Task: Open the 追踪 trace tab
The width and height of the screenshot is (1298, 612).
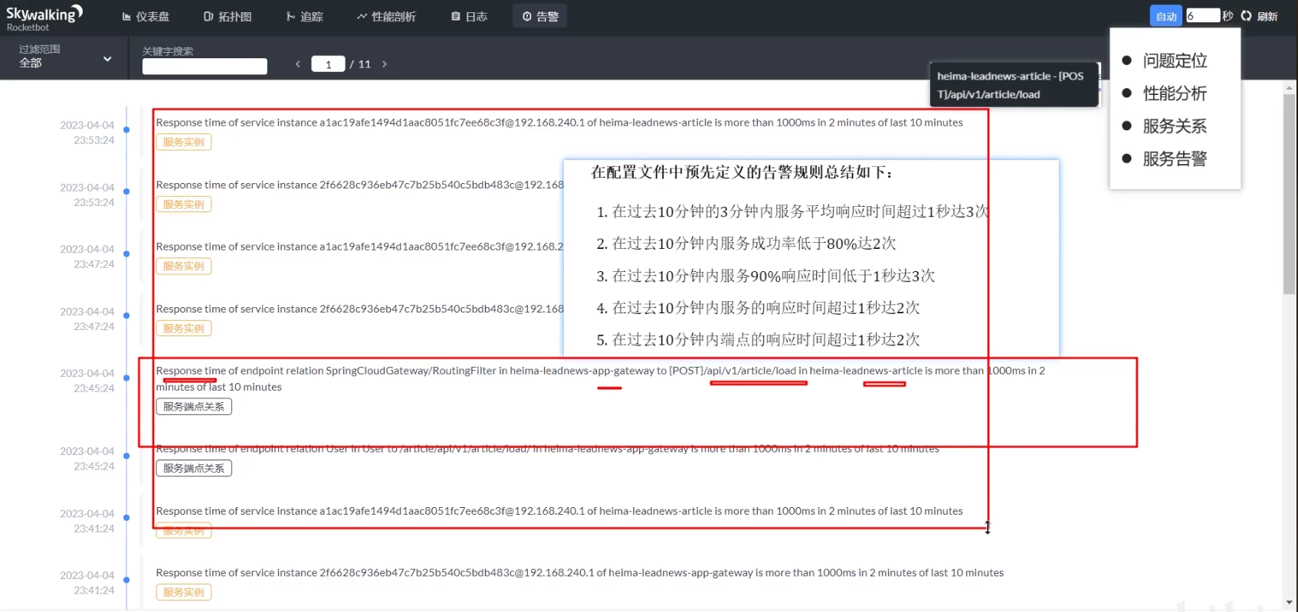Action: (305, 16)
